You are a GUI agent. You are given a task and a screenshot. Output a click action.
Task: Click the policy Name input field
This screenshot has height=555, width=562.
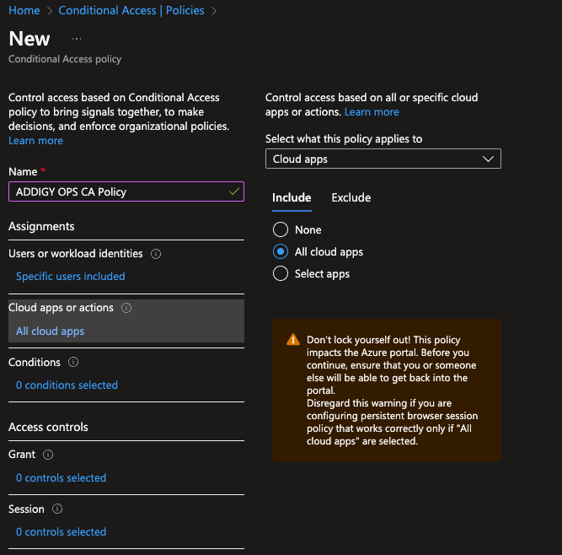[x=126, y=191]
